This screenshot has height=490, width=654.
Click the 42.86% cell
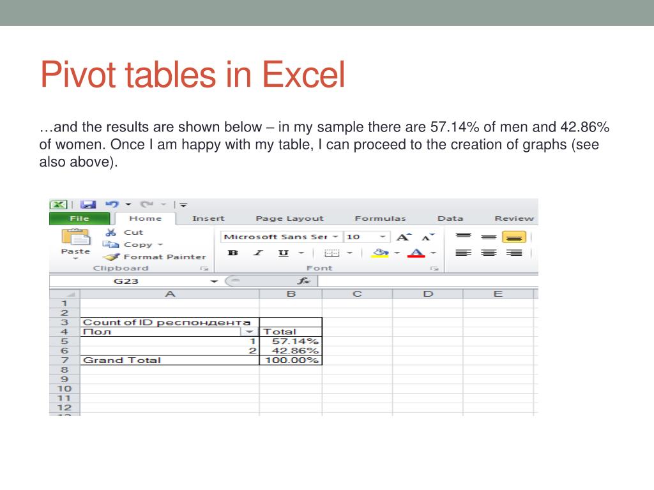point(291,351)
